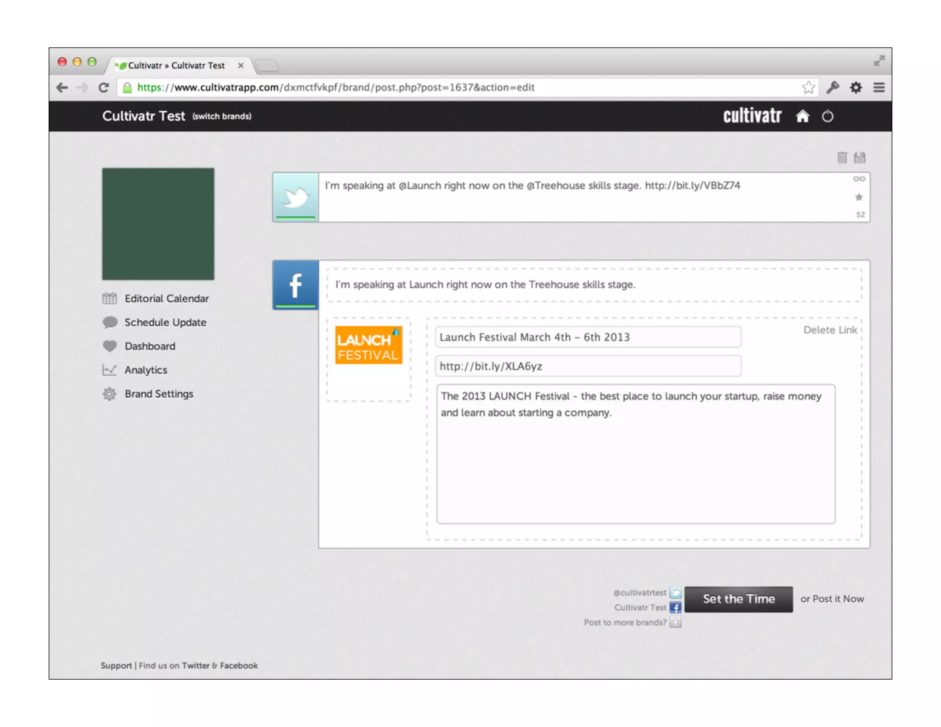Open the Editorial Calendar menu item
The width and height of the screenshot is (941, 727).
tap(166, 299)
